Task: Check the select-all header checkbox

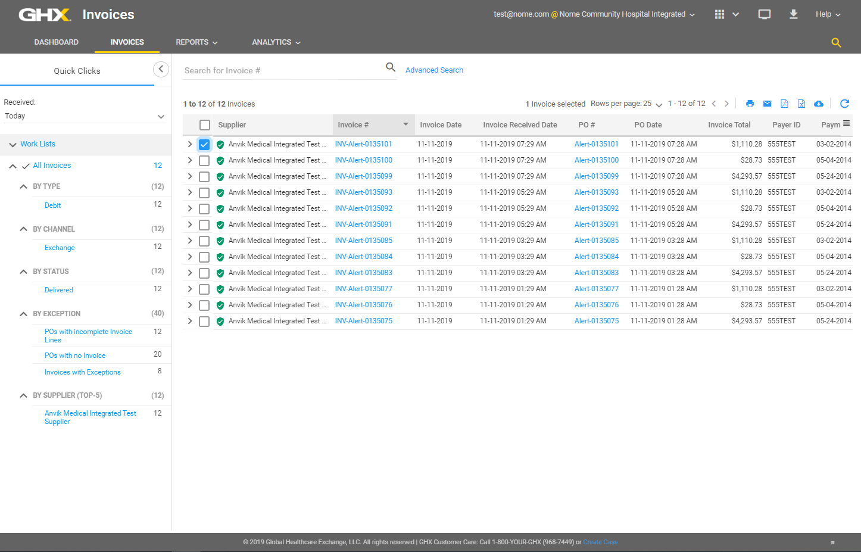Action: [205, 125]
